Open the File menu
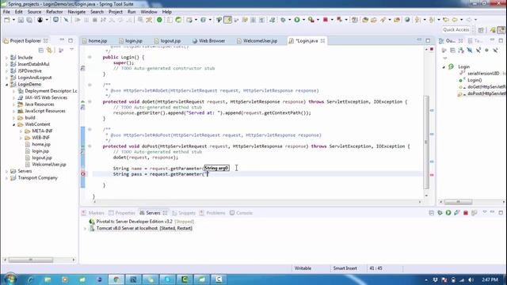This screenshot has height=285, width=507. (x=6, y=12)
